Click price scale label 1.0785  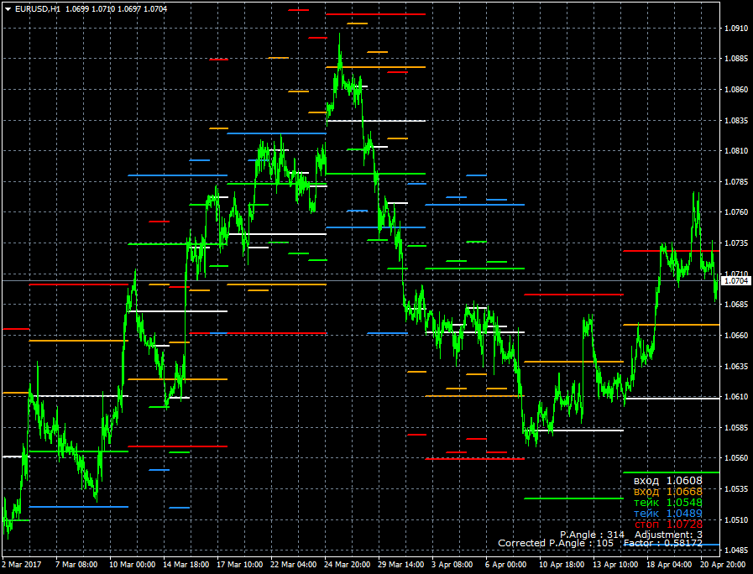click(x=736, y=182)
